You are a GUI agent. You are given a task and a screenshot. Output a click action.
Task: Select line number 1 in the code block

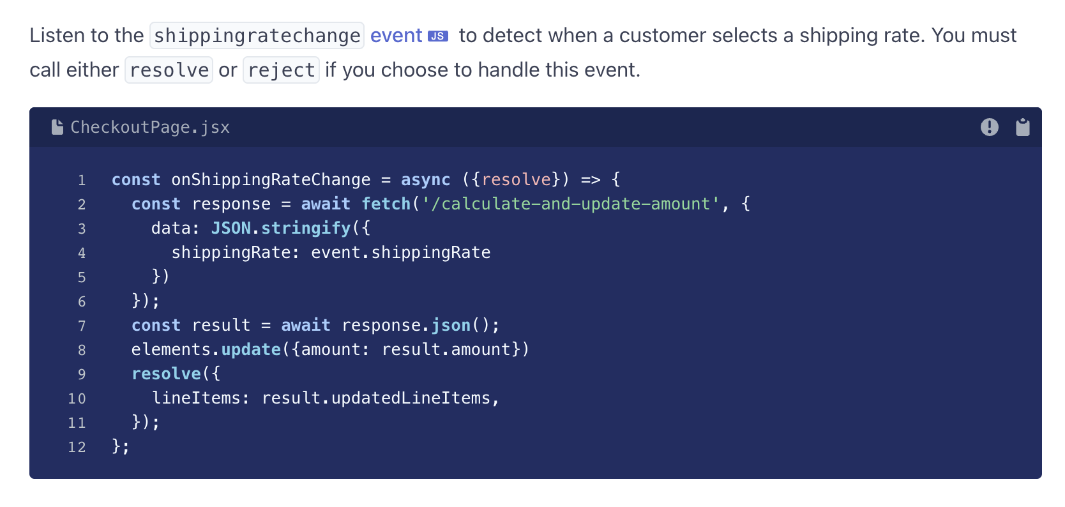click(x=82, y=180)
